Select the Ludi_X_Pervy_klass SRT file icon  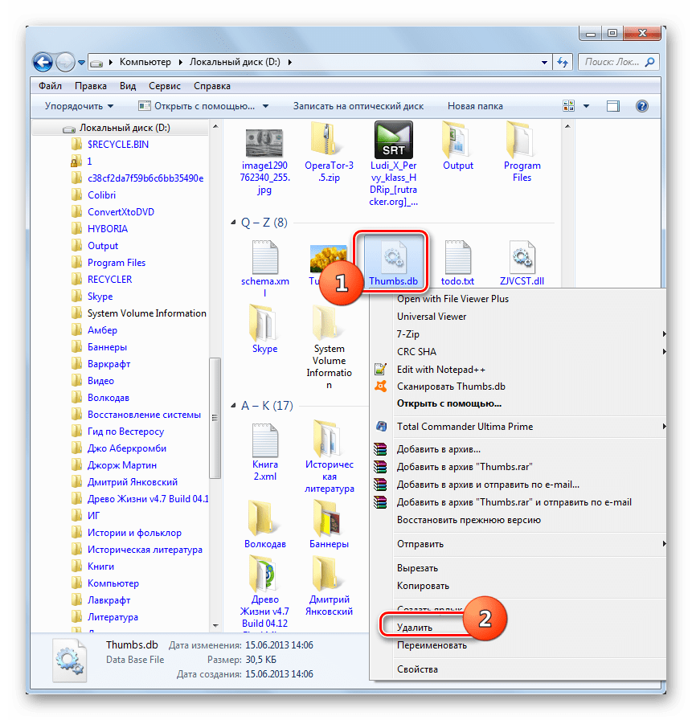[393, 141]
